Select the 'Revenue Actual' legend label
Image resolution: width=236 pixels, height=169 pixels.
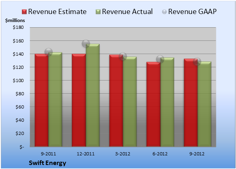pyautogui.click(x=127, y=12)
